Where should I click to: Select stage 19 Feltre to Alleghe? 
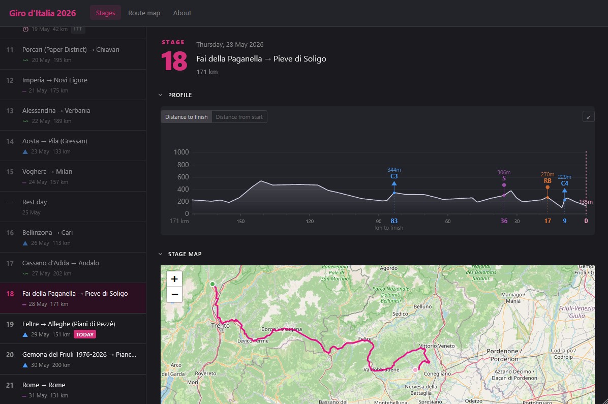(x=73, y=329)
